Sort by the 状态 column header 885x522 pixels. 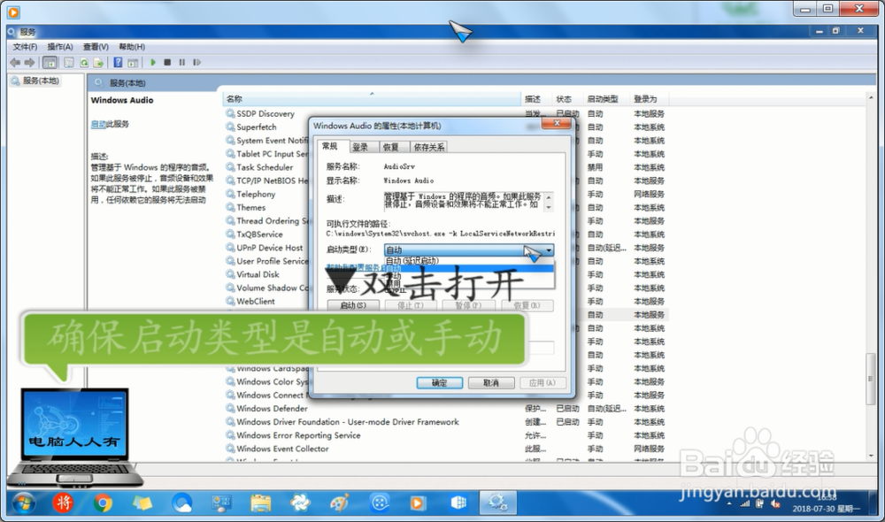point(568,99)
